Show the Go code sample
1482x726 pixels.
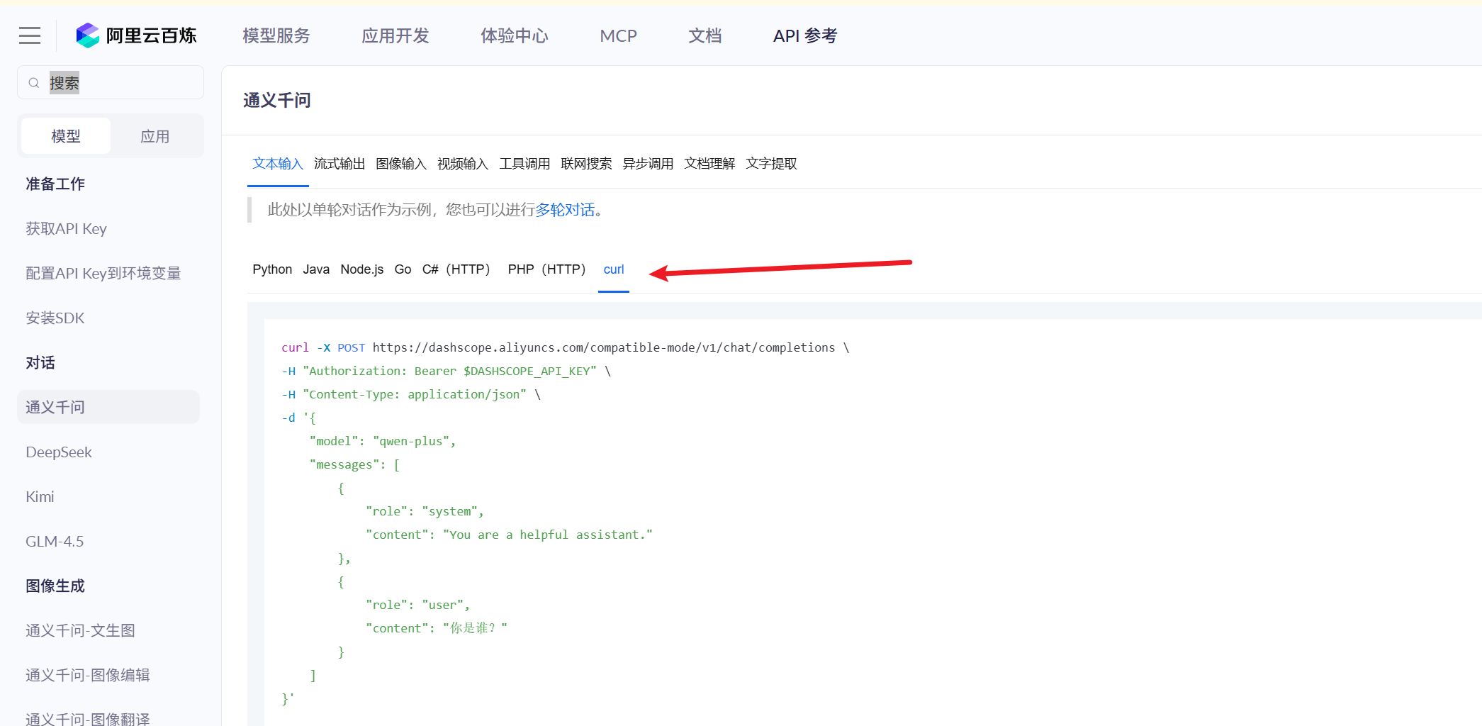coord(403,269)
